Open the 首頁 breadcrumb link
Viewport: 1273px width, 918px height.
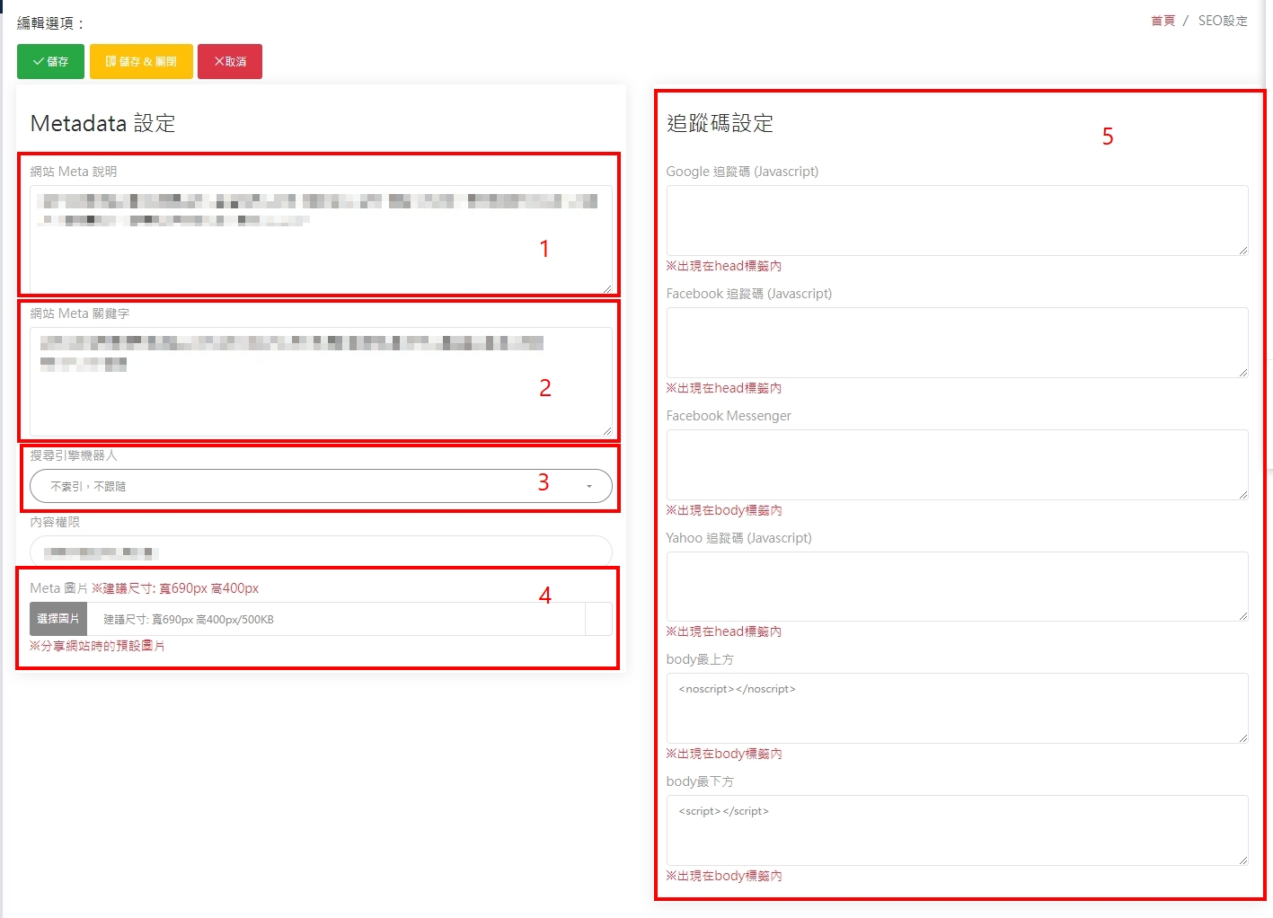coord(1162,21)
